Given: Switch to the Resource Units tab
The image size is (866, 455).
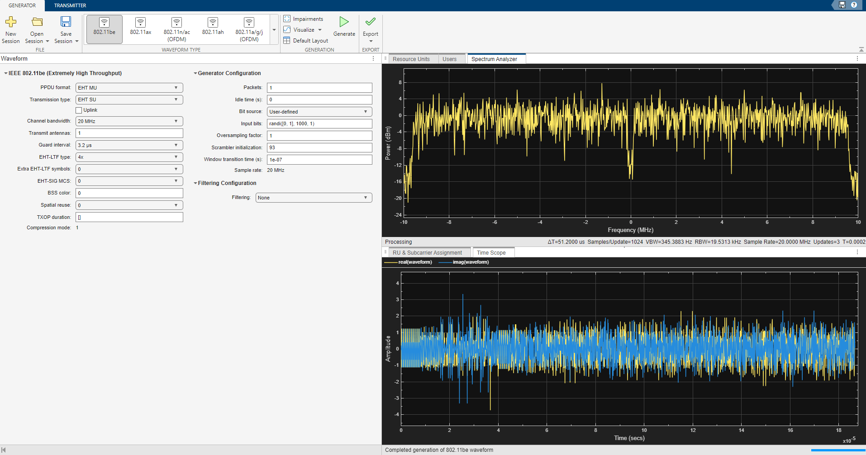Looking at the screenshot, I should pos(411,59).
